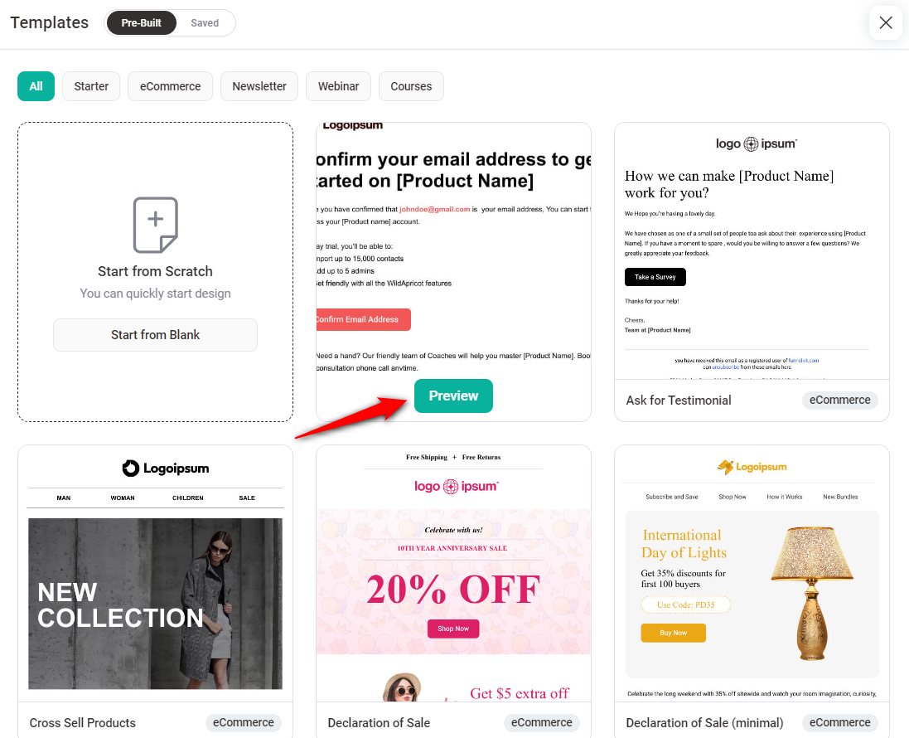Screen dimensions: 909x738
Task: Select the Pre-Built templates toggle
Action: pyautogui.click(x=142, y=23)
